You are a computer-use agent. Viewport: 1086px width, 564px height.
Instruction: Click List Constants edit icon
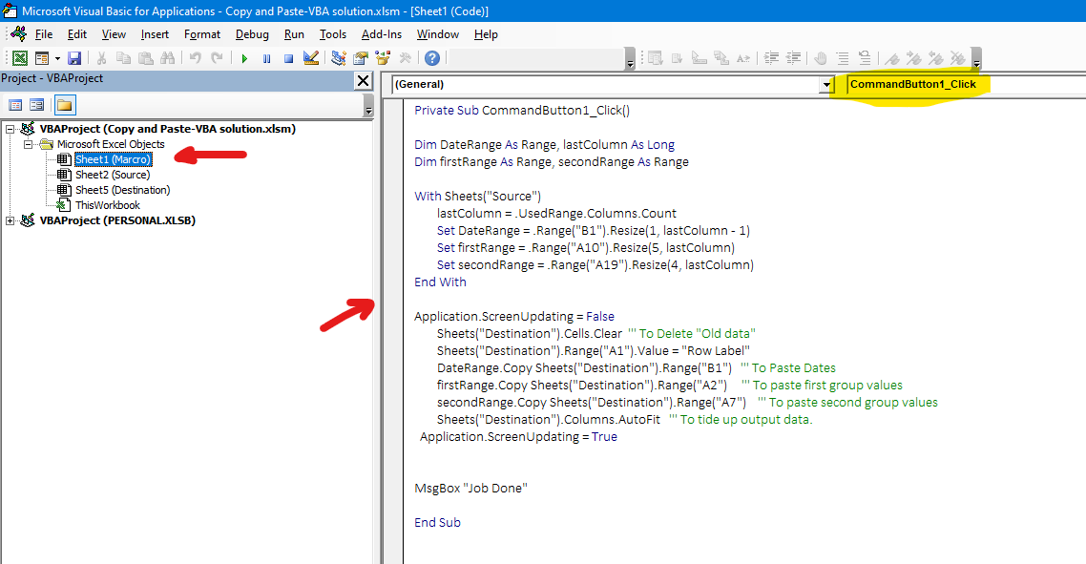pyautogui.click(x=678, y=59)
